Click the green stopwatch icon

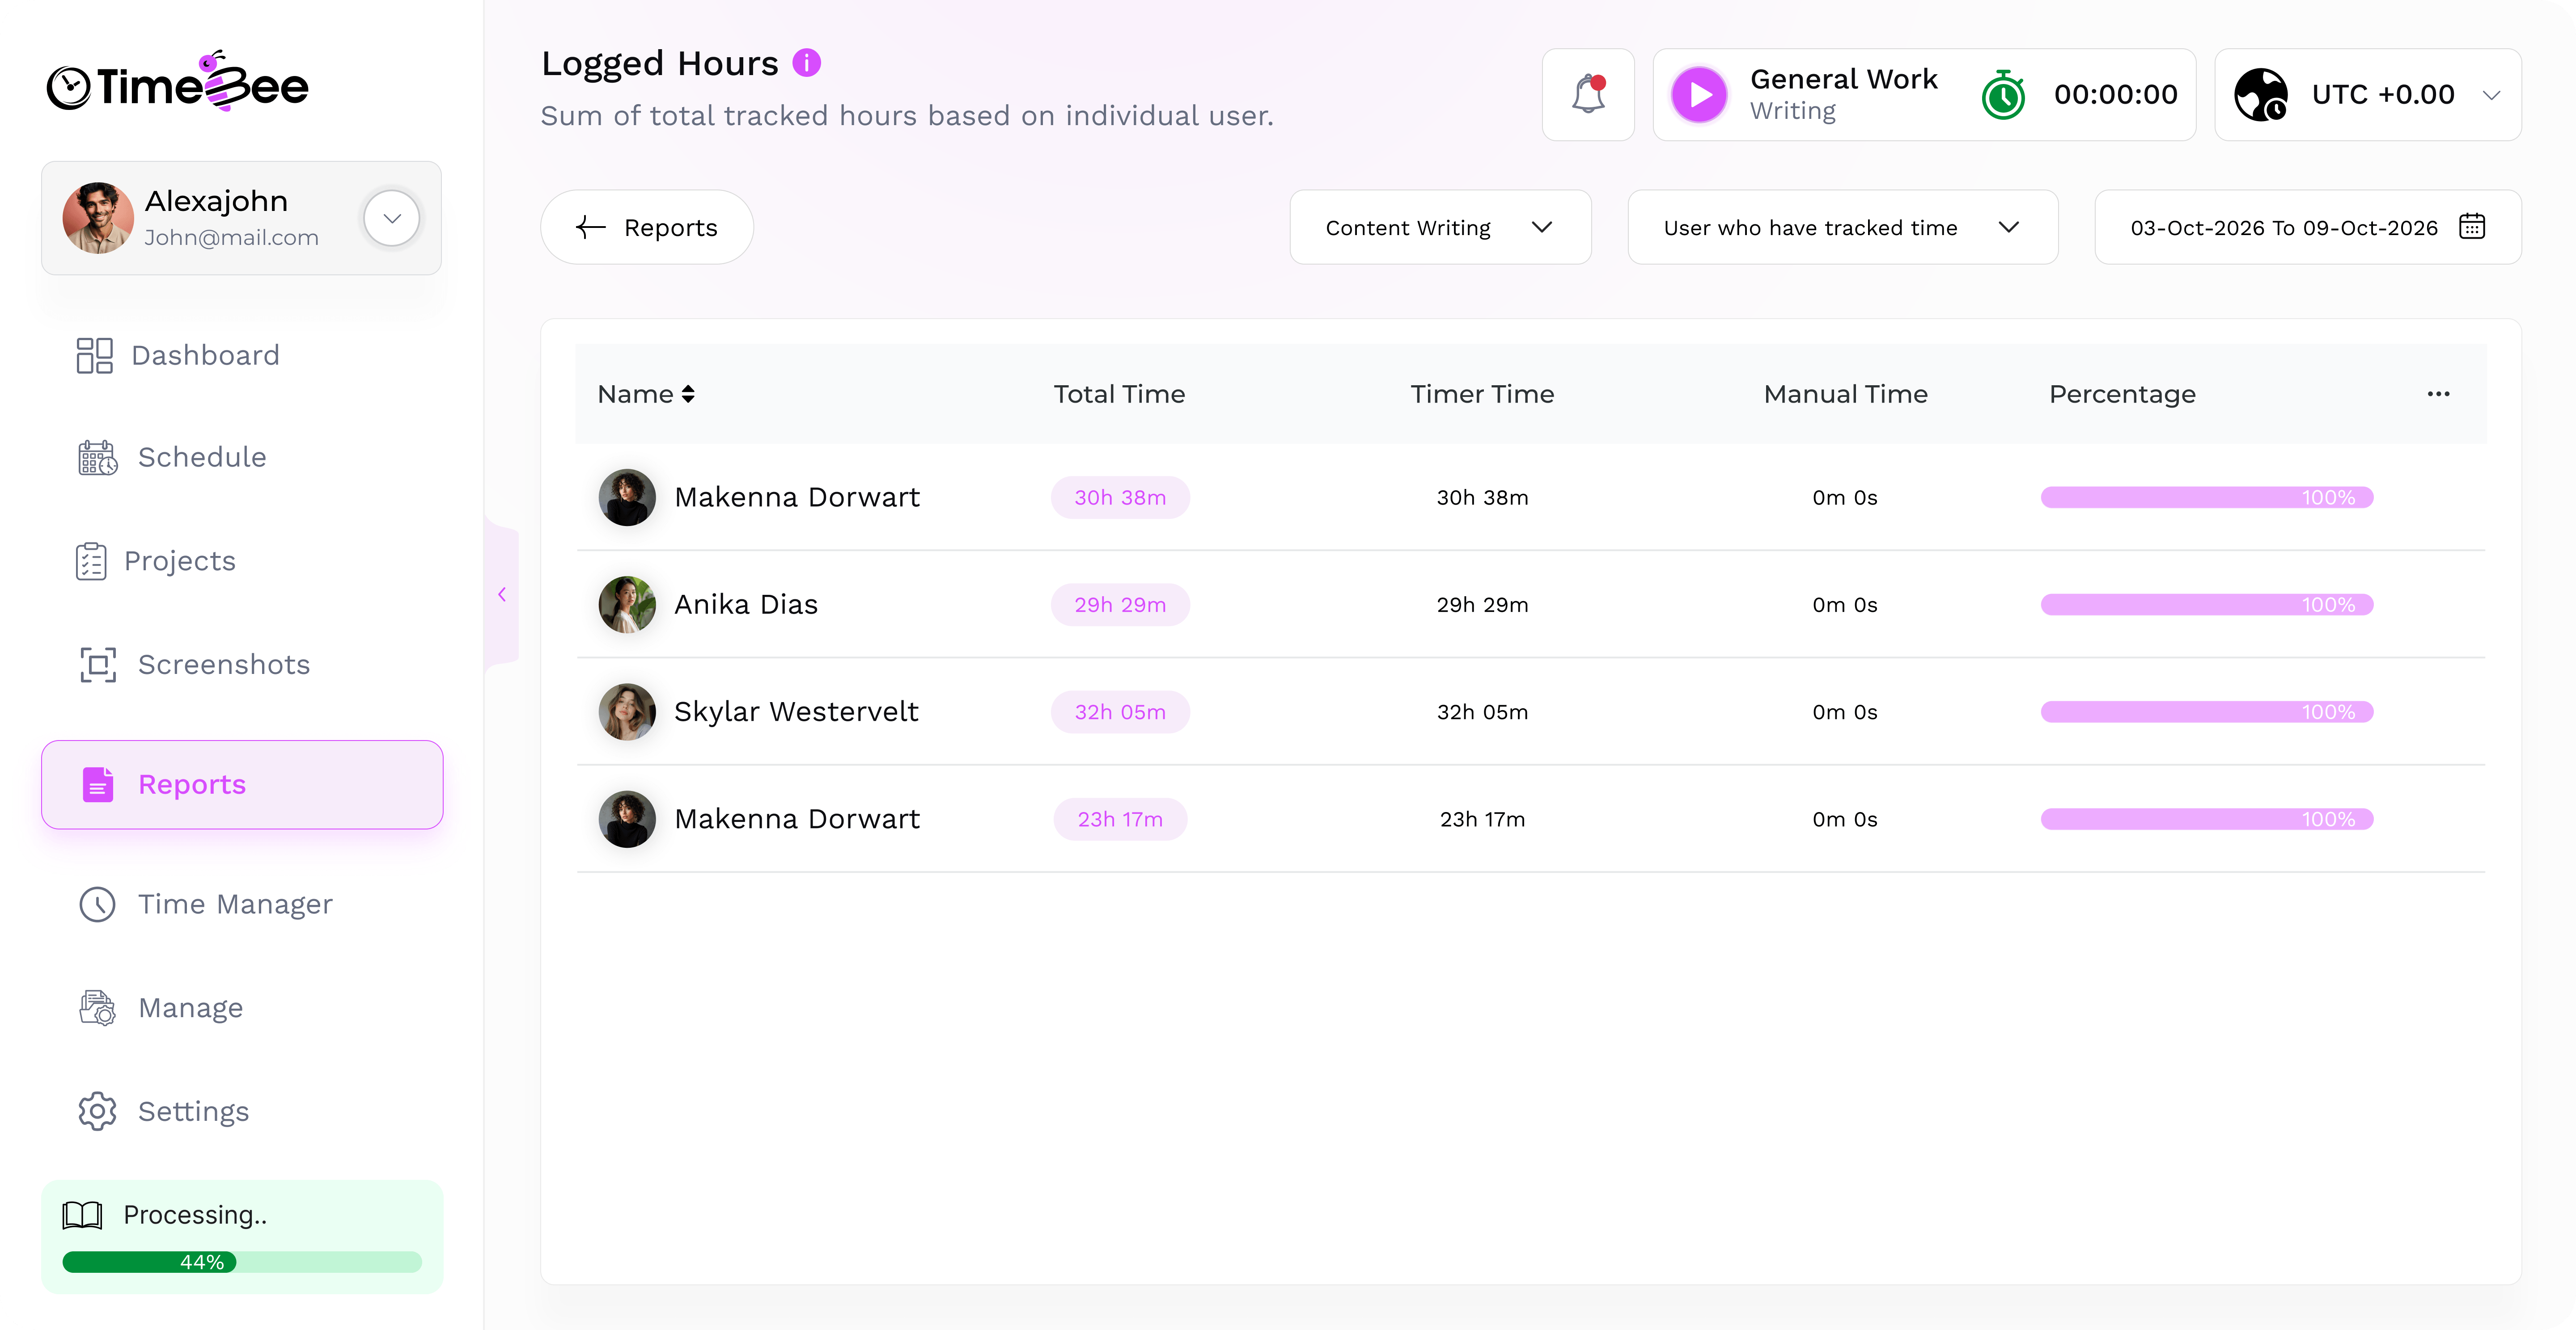(2003, 95)
